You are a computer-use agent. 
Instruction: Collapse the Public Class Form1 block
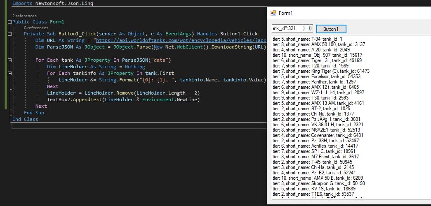10,22
